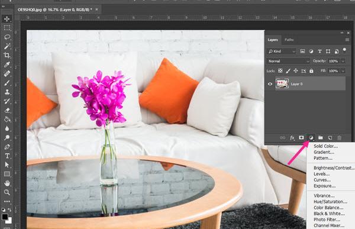
Task: Select the Eyedropper tool
Action: (x=7, y=64)
